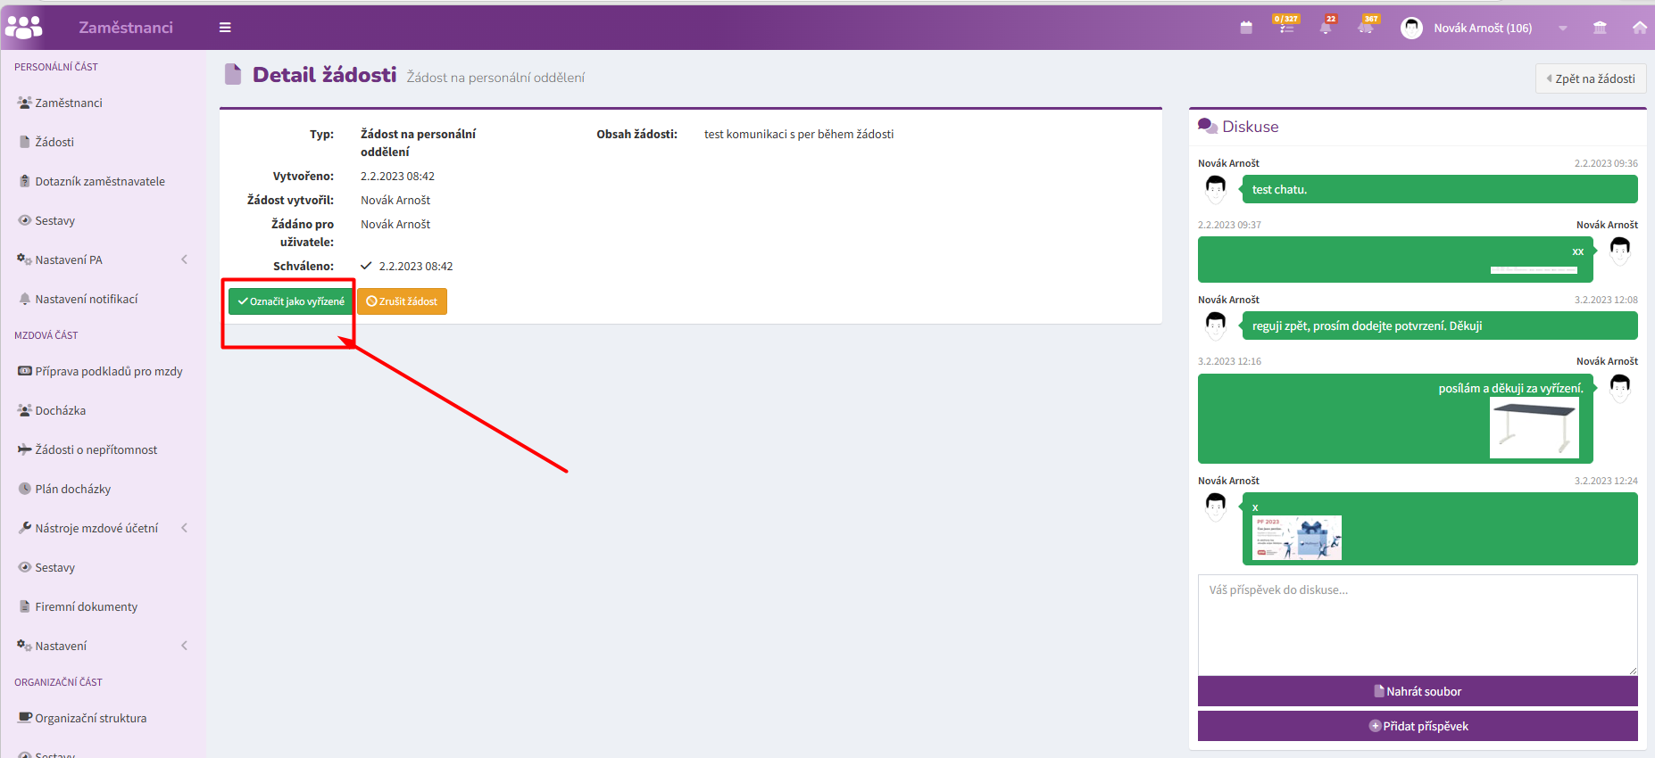Toggle the sidebar with the hamburger icon

tap(225, 28)
